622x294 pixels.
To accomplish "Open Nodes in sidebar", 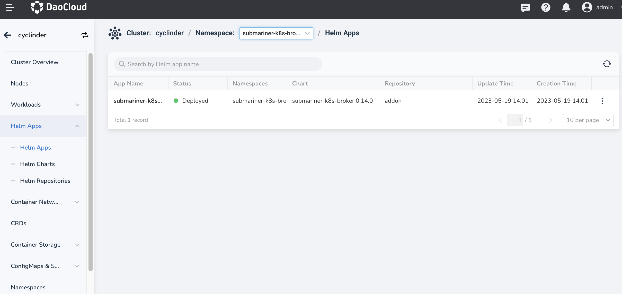I will click(x=20, y=83).
